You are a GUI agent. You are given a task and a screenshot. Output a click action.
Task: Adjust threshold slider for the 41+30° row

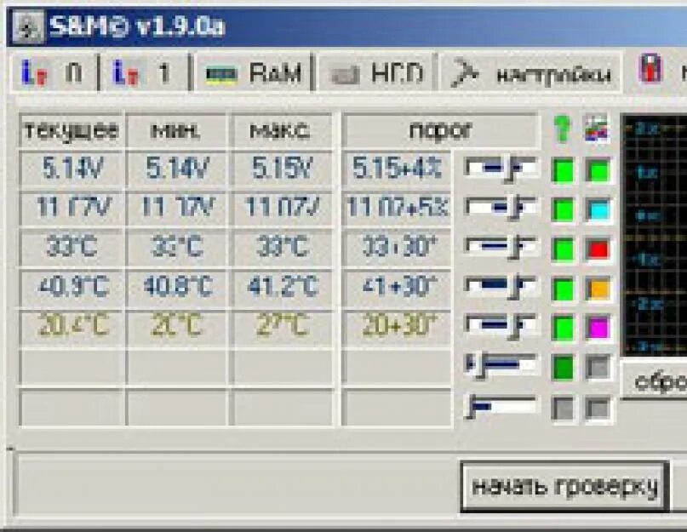(501, 286)
